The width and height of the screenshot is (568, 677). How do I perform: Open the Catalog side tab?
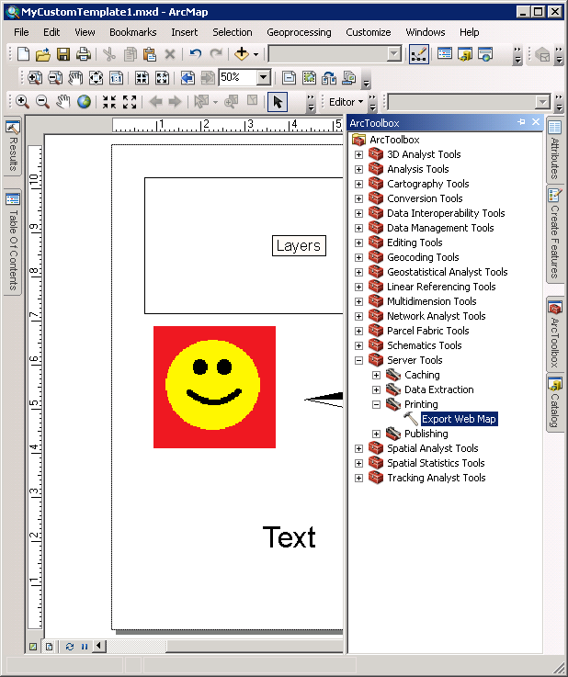pyautogui.click(x=554, y=402)
